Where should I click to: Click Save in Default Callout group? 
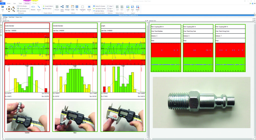point(122,7)
